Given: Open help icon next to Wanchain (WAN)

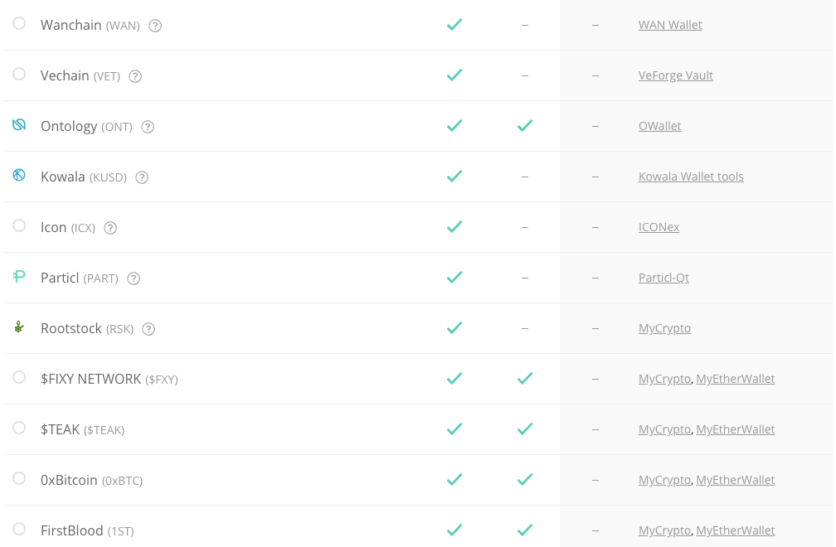Looking at the screenshot, I should [155, 26].
